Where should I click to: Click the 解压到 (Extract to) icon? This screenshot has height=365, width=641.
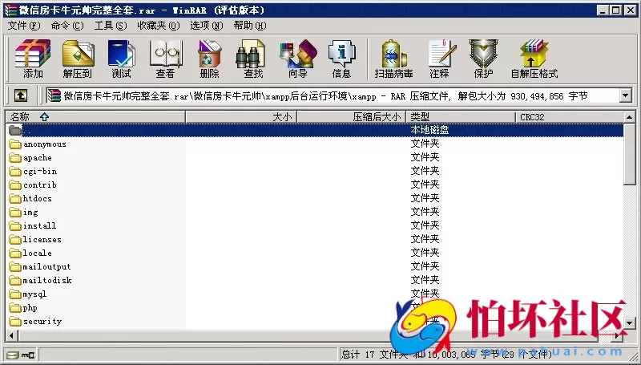click(x=78, y=59)
